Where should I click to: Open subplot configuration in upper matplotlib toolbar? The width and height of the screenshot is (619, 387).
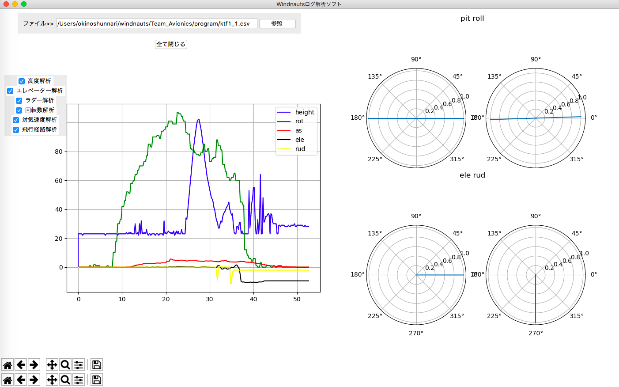79,364
